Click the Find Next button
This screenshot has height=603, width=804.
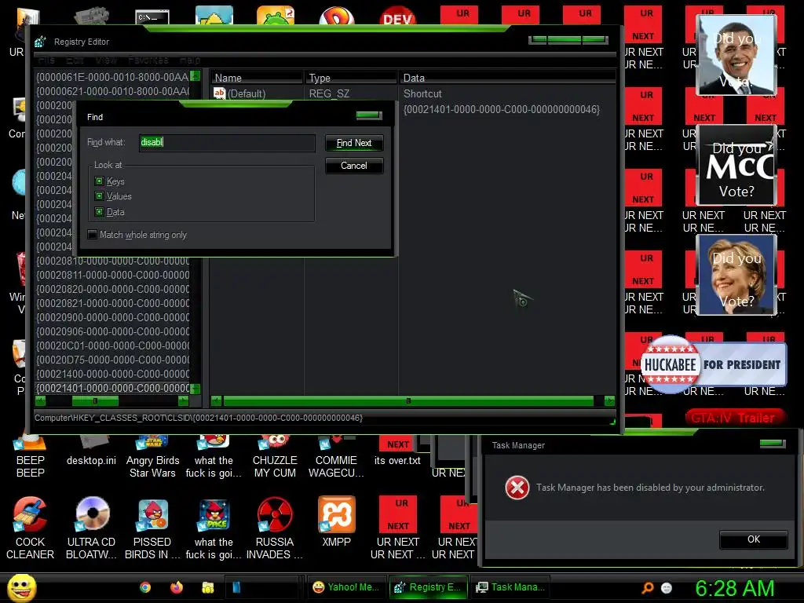click(354, 143)
